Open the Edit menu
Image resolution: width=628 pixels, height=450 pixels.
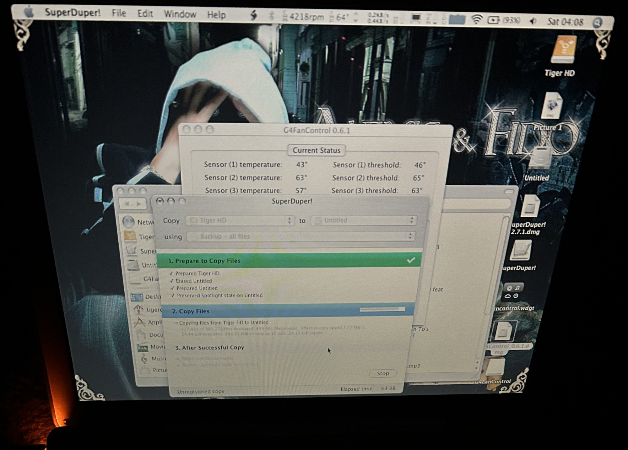[145, 14]
